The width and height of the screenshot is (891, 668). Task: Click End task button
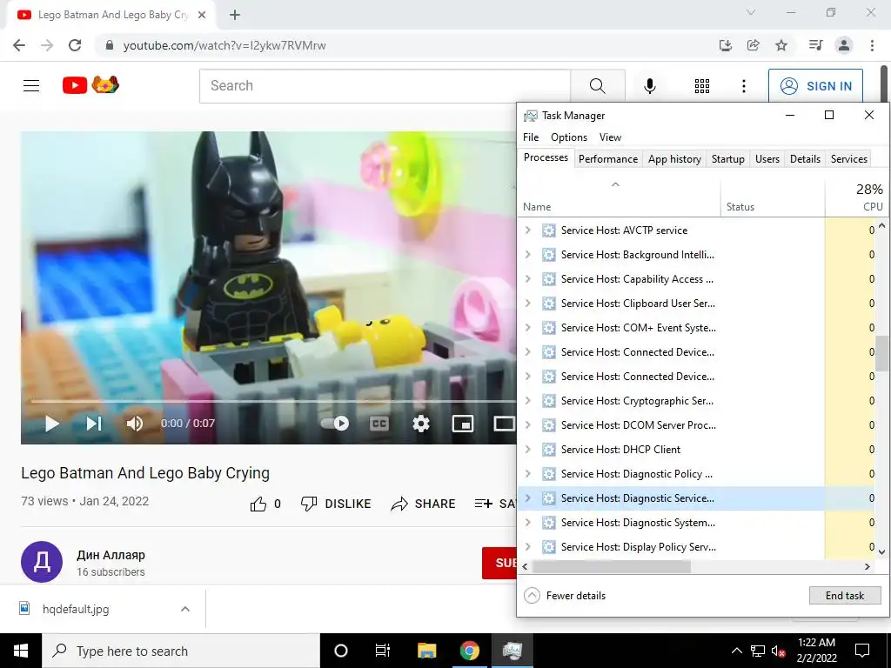pos(845,595)
